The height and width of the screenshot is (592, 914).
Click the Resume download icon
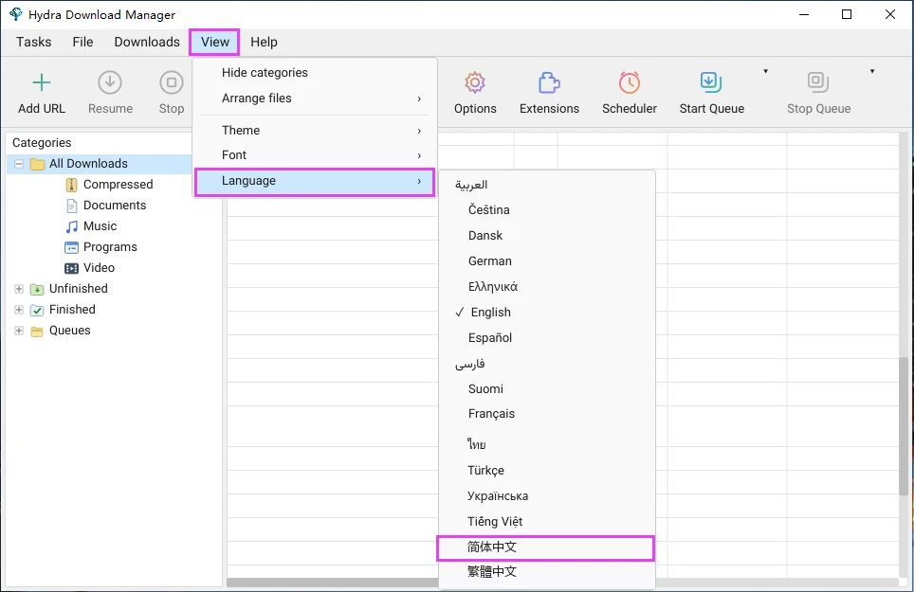pos(110,82)
